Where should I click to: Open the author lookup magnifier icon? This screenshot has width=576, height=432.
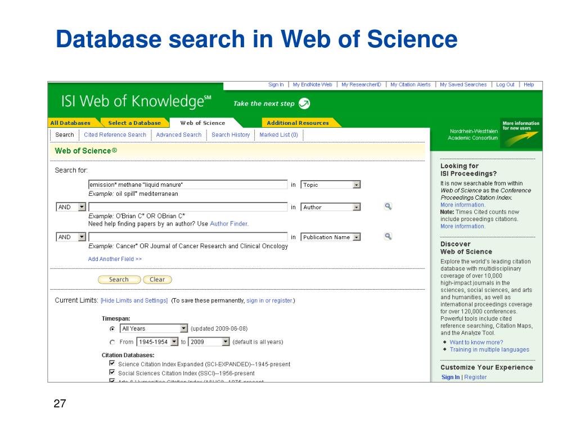[388, 206]
